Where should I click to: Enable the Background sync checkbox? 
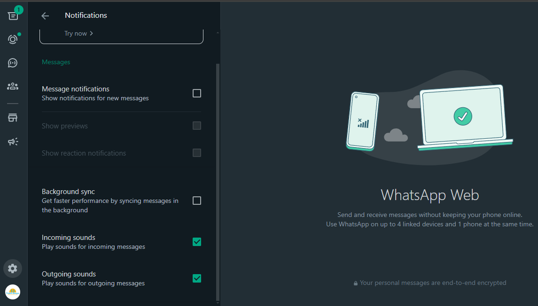tap(196, 200)
